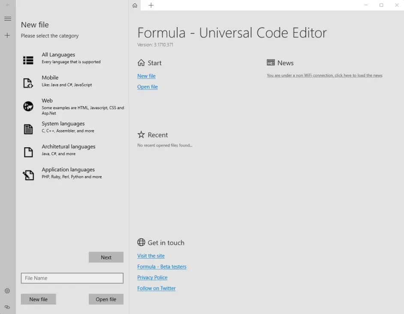
Task: Click the star icon beside Recent
Action: pos(141,134)
